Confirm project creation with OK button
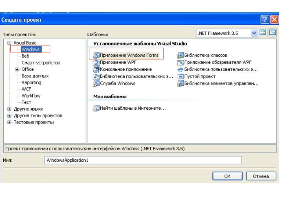This screenshot has height=220, width=294. pos(227,176)
